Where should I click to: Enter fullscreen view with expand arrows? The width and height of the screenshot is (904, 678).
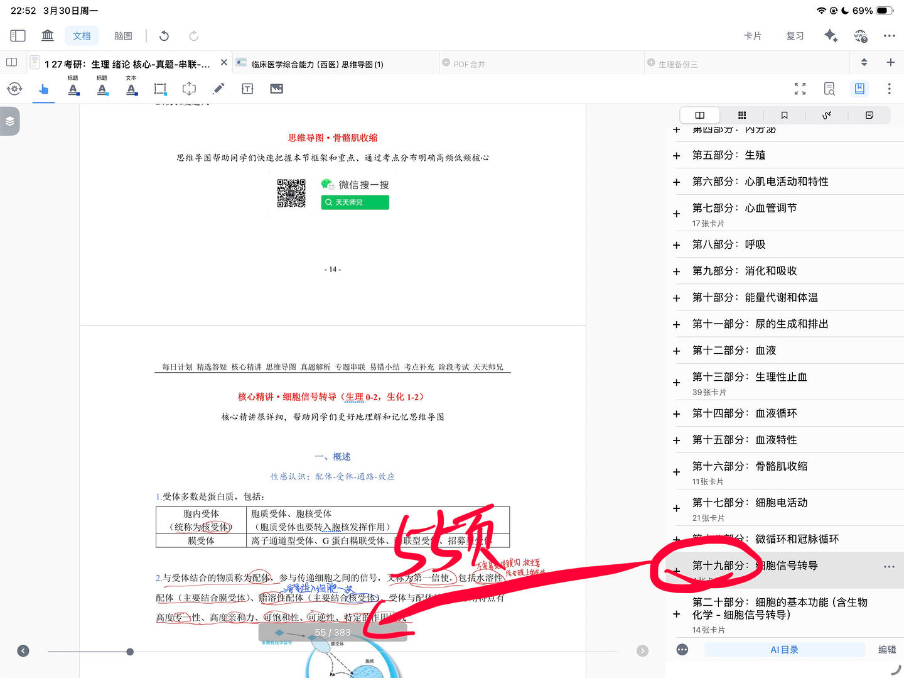point(800,89)
